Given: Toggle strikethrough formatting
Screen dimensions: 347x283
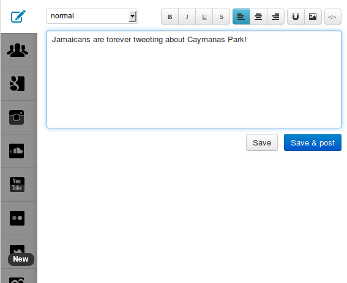Looking at the screenshot, I should click(x=222, y=17).
